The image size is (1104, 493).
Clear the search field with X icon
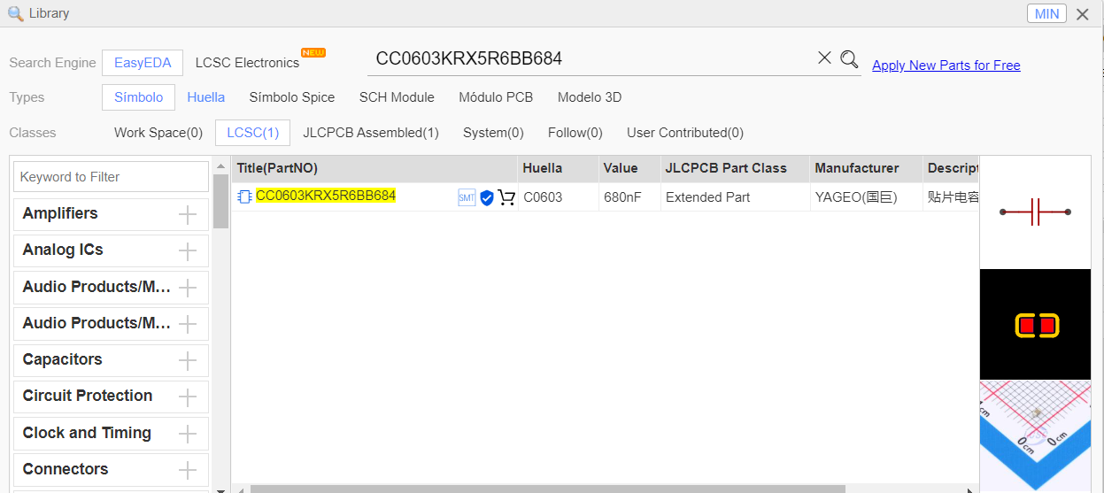824,58
